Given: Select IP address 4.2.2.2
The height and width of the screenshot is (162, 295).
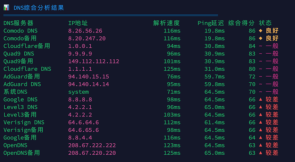Looking at the screenshot, I should tap(80, 115).
